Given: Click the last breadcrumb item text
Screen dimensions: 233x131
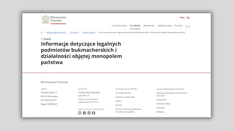Looking at the screenshot, I should [x=142, y=32].
